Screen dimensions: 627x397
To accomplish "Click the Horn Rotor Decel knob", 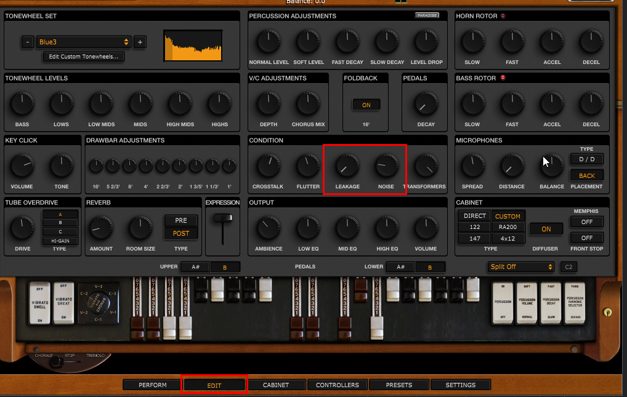I will coord(591,42).
